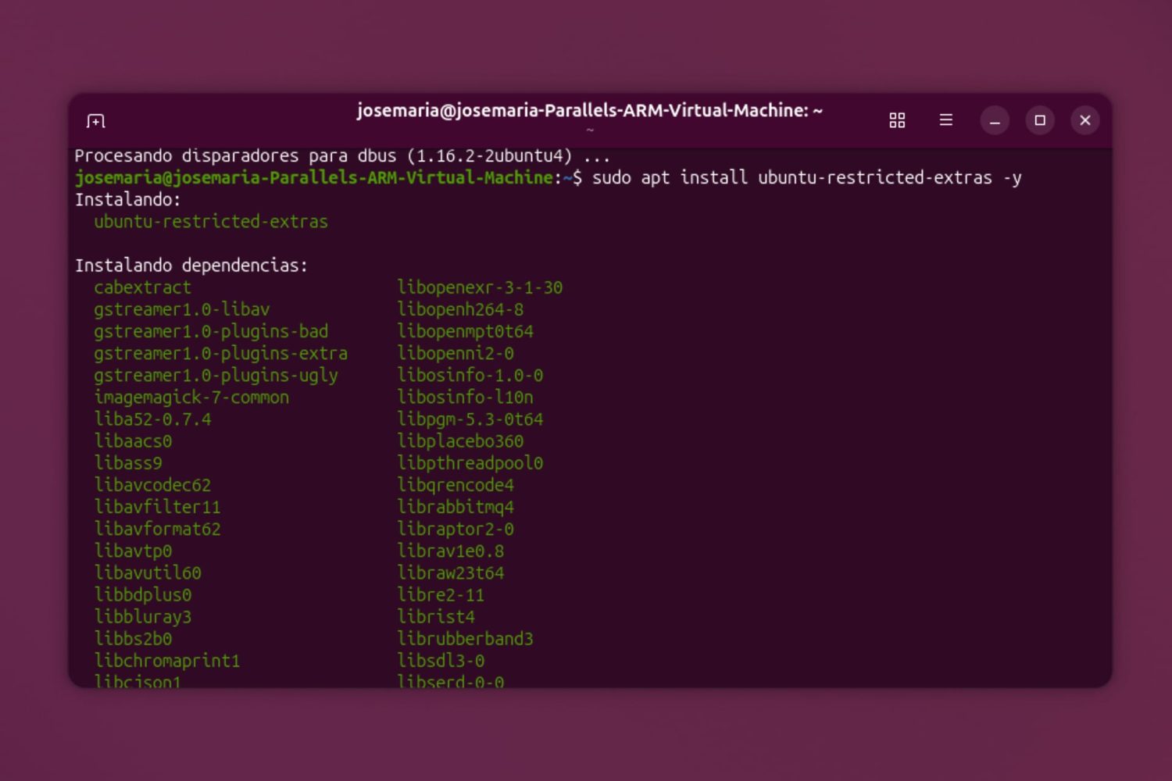
Task: Click the 'libopenmpt0t64' entry
Action: point(465,331)
